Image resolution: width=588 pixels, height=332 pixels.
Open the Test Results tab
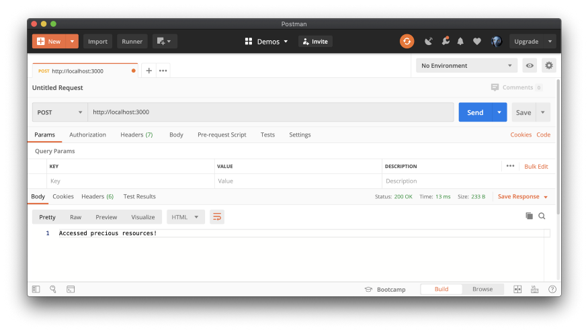[140, 196]
